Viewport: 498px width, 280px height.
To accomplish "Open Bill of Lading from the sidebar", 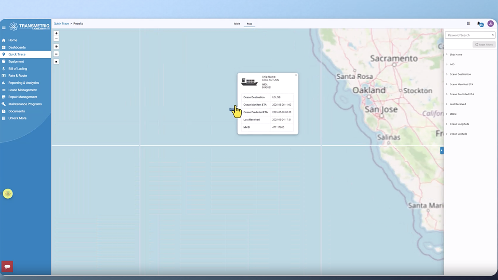I will pyautogui.click(x=18, y=68).
